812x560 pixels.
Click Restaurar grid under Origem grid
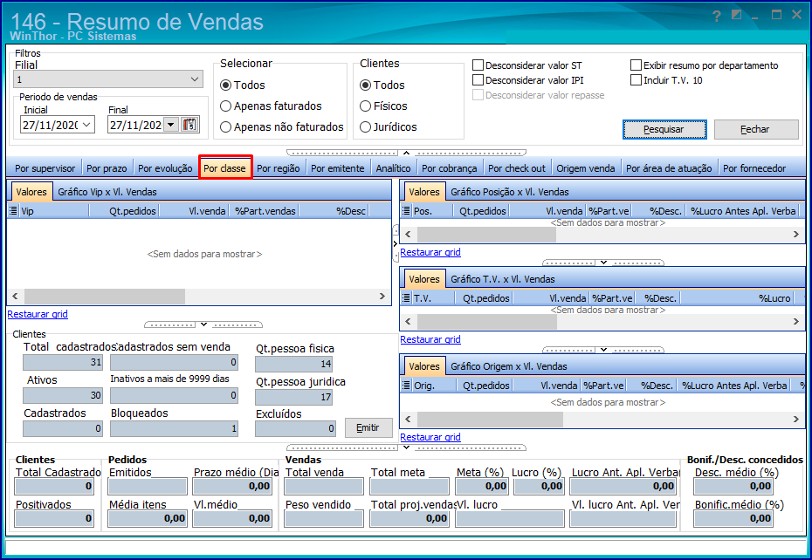(x=430, y=437)
